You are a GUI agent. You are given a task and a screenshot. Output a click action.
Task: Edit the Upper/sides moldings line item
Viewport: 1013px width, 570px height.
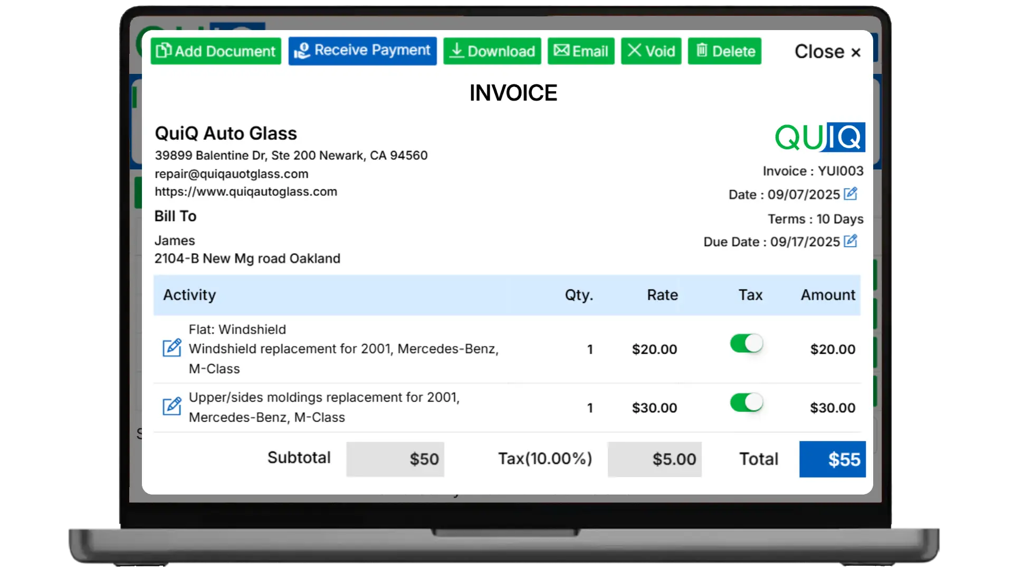pos(172,406)
